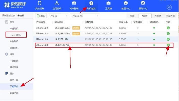Click the 未连接 connection status text
This screenshot has width=179, height=101.
[21, 15]
